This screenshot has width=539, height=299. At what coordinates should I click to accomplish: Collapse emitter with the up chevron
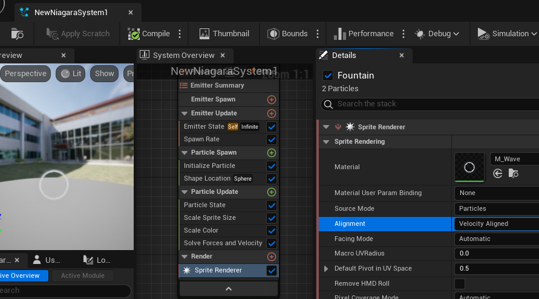point(229,289)
